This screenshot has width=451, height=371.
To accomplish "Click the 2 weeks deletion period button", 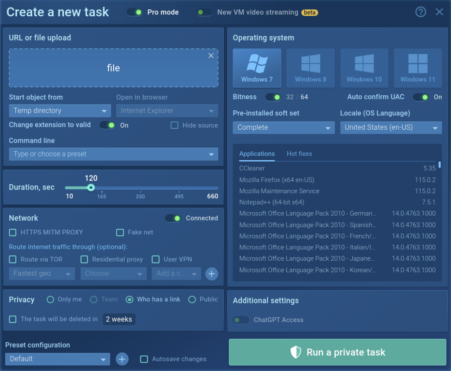I will (119, 319).
